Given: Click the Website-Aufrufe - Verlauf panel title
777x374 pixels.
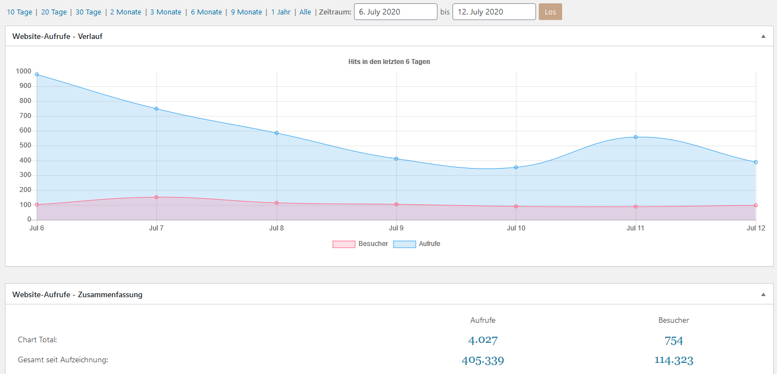Looking at the screenshot, I should (57, 36).
